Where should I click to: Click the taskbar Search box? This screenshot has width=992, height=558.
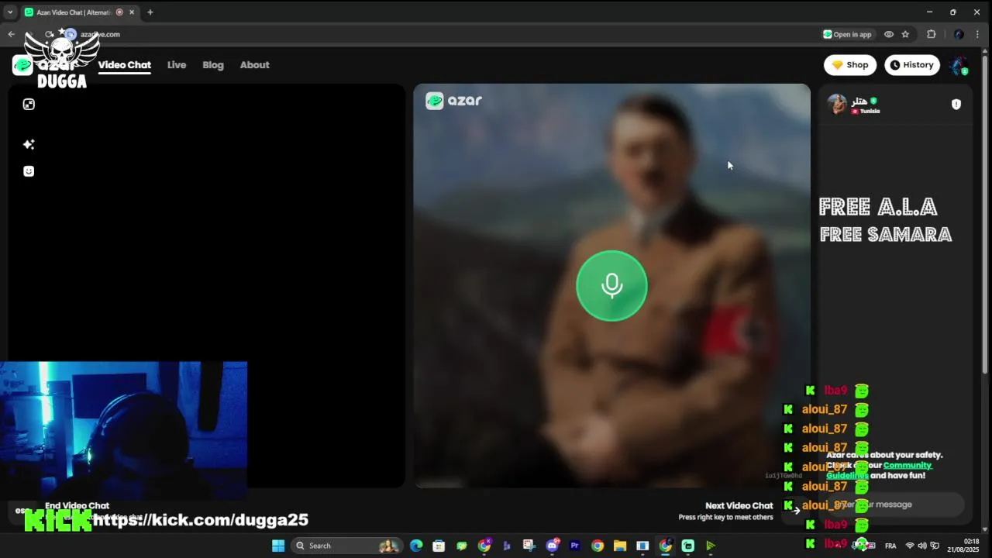[346, 546]
